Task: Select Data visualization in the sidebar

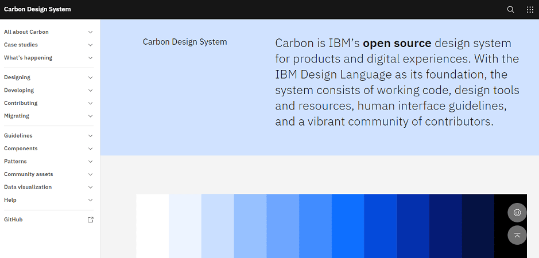Action: [x=28, y=187]
